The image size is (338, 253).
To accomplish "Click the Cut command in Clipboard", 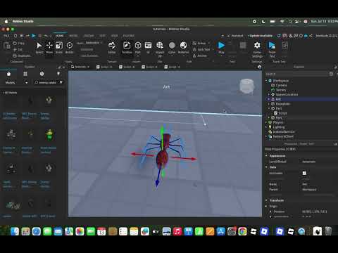I will pyautogui.click(x=18, y=49).
